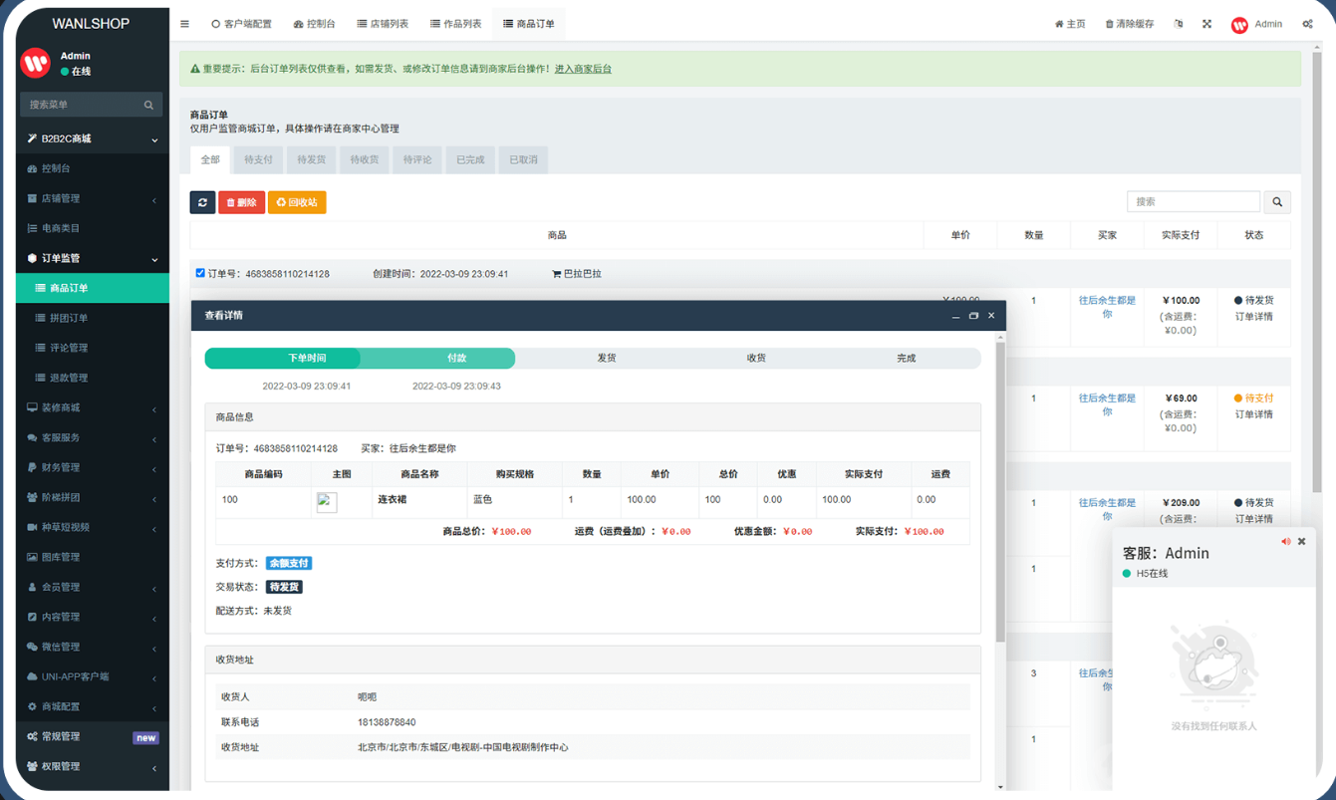Maximize the 查看详情 dialog
The height and width of the screenshot is (800, 1336).
click(x=973, y=316)
